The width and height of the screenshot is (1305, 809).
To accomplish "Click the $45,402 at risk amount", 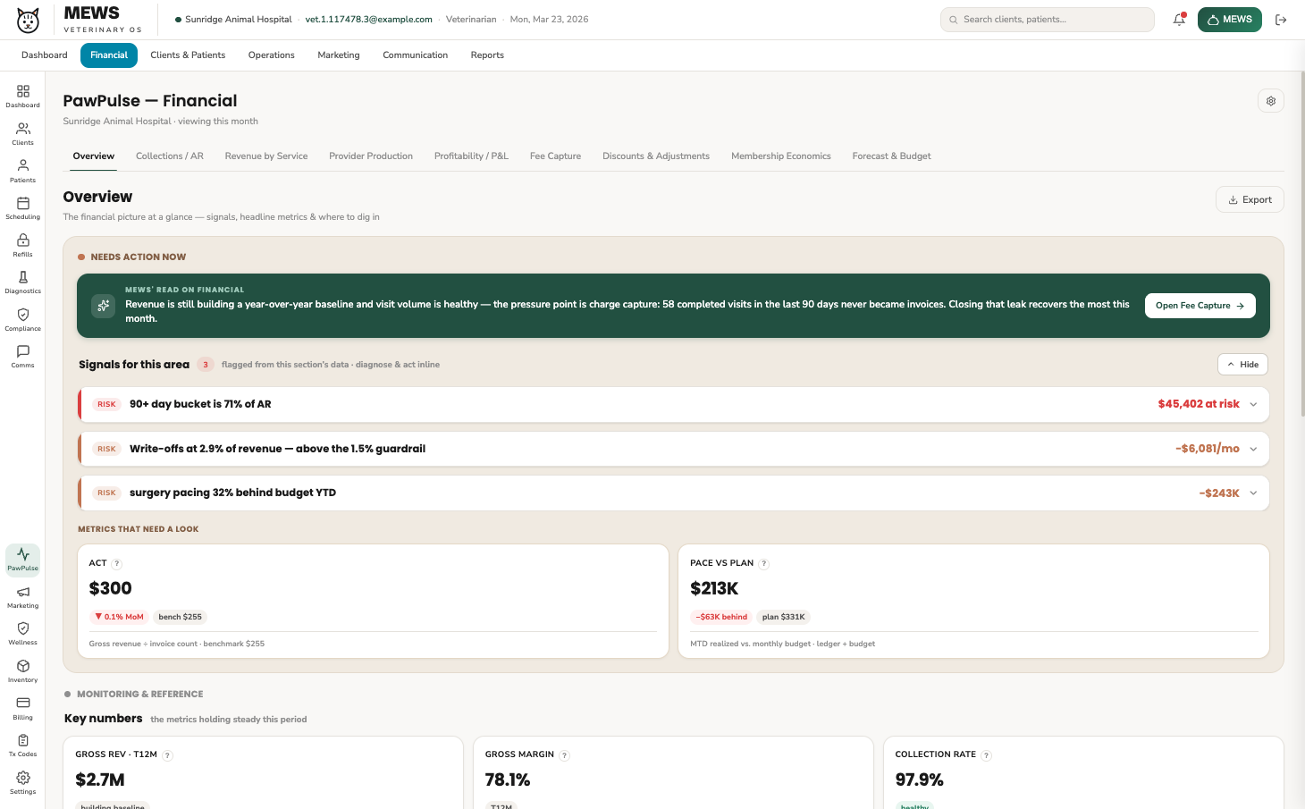I will pos(1199,404).
